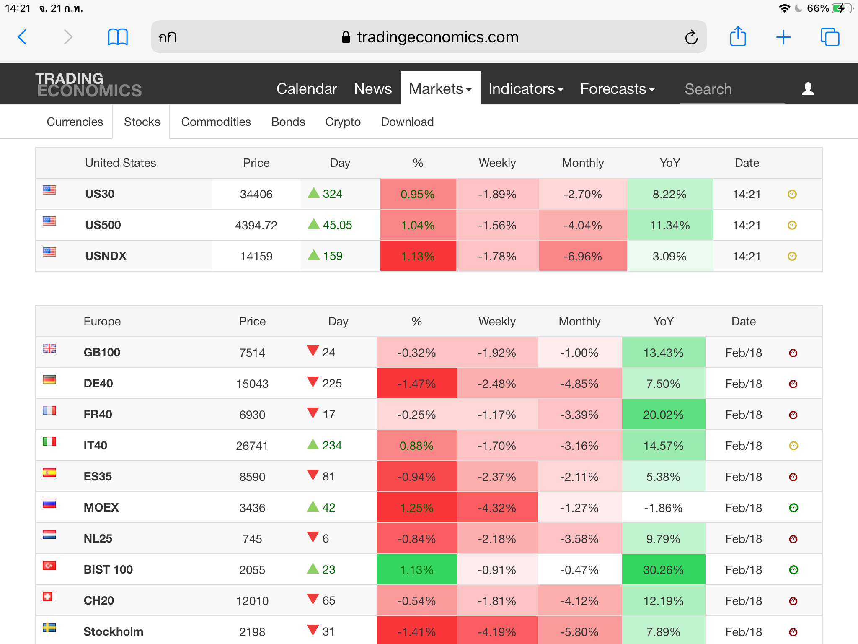Click the United States column header
Viewport: 858px width, 644px height.
click(x=120, y=163)
